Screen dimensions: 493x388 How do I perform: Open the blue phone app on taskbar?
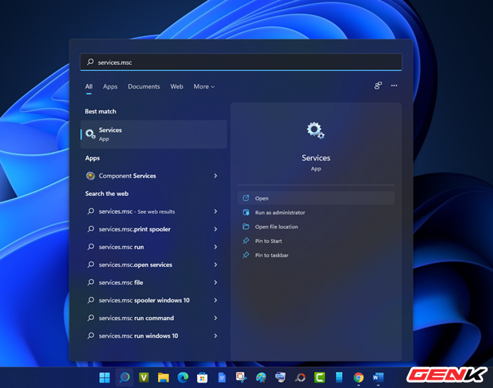(339, 377)
